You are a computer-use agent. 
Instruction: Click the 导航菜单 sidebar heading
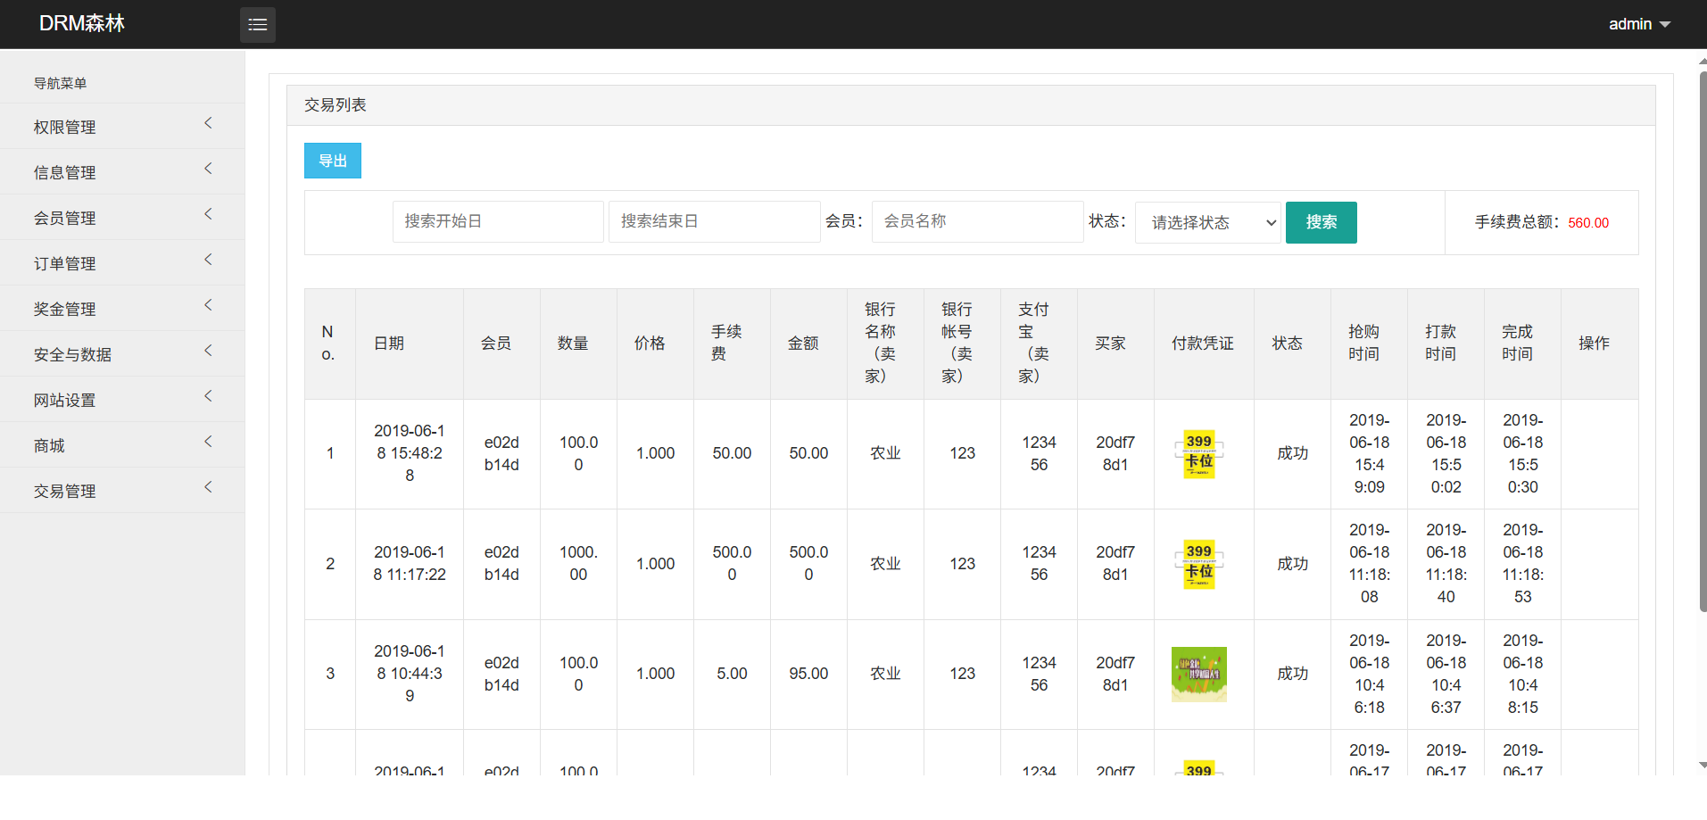pyautogui.click(x=61, y=83)
